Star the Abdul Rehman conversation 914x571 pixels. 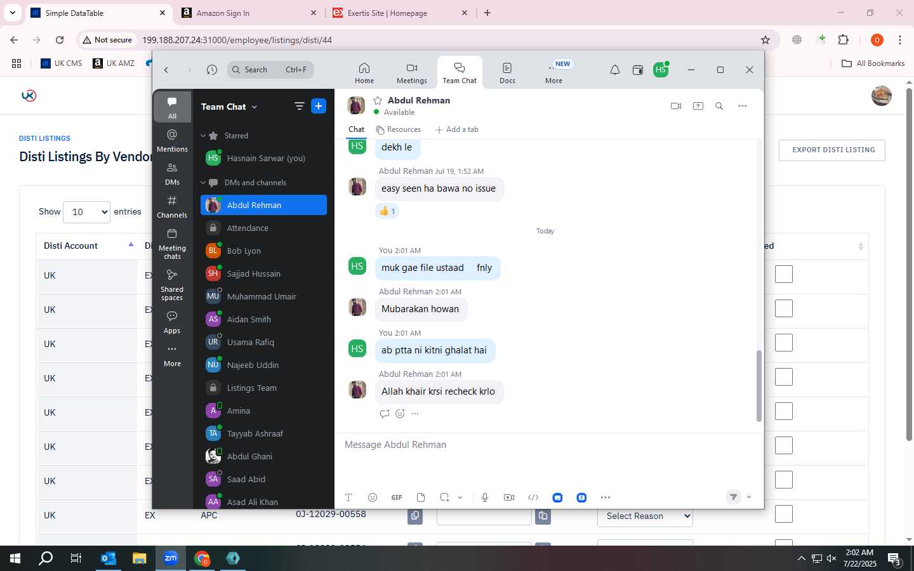(378, 100)
